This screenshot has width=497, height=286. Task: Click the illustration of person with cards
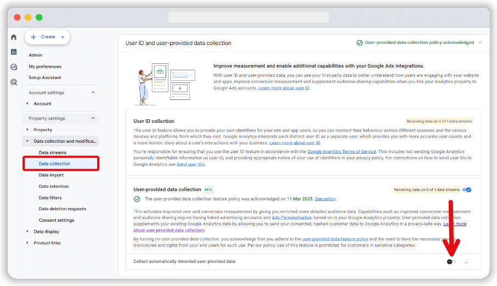pos(165,84)
